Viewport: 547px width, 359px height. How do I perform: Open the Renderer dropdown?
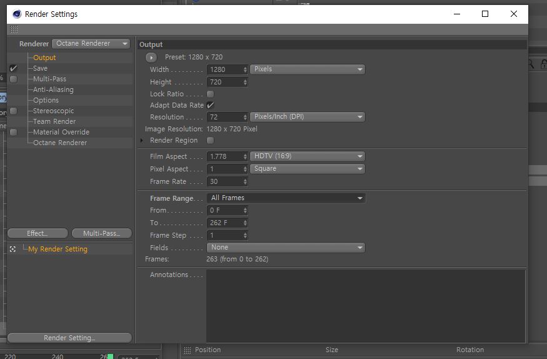91,44
